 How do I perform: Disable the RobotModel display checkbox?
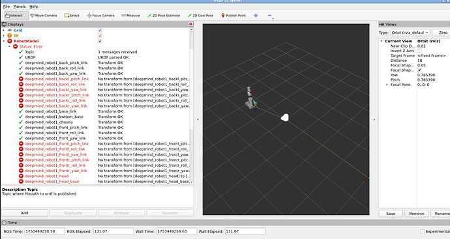pyautogui.click(x=100, y=41)
